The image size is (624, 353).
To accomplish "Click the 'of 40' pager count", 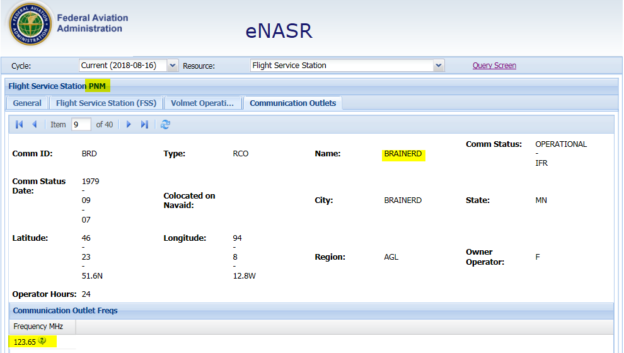I will coord(104,125).
